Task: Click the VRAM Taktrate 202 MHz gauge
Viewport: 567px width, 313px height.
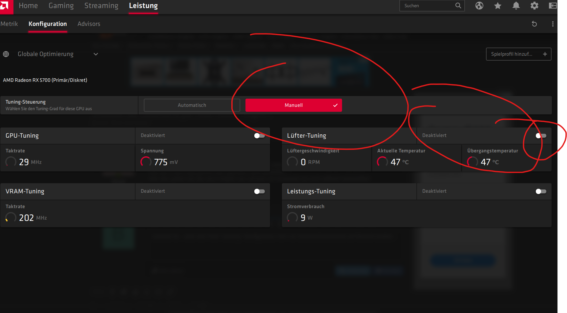Action: click(x=11, y=217)
